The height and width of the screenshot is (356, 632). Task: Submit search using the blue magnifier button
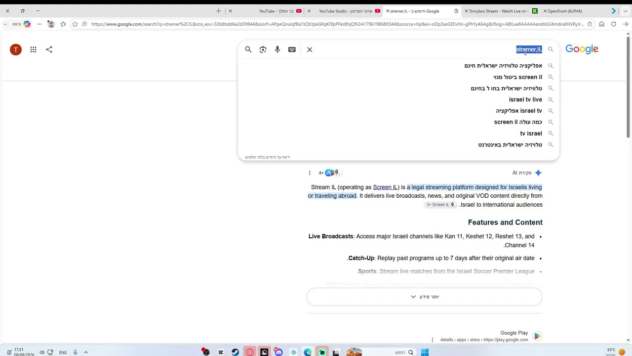(248, 49)
